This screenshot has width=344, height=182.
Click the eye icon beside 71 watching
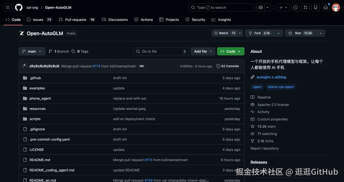(x=253, y=134)
